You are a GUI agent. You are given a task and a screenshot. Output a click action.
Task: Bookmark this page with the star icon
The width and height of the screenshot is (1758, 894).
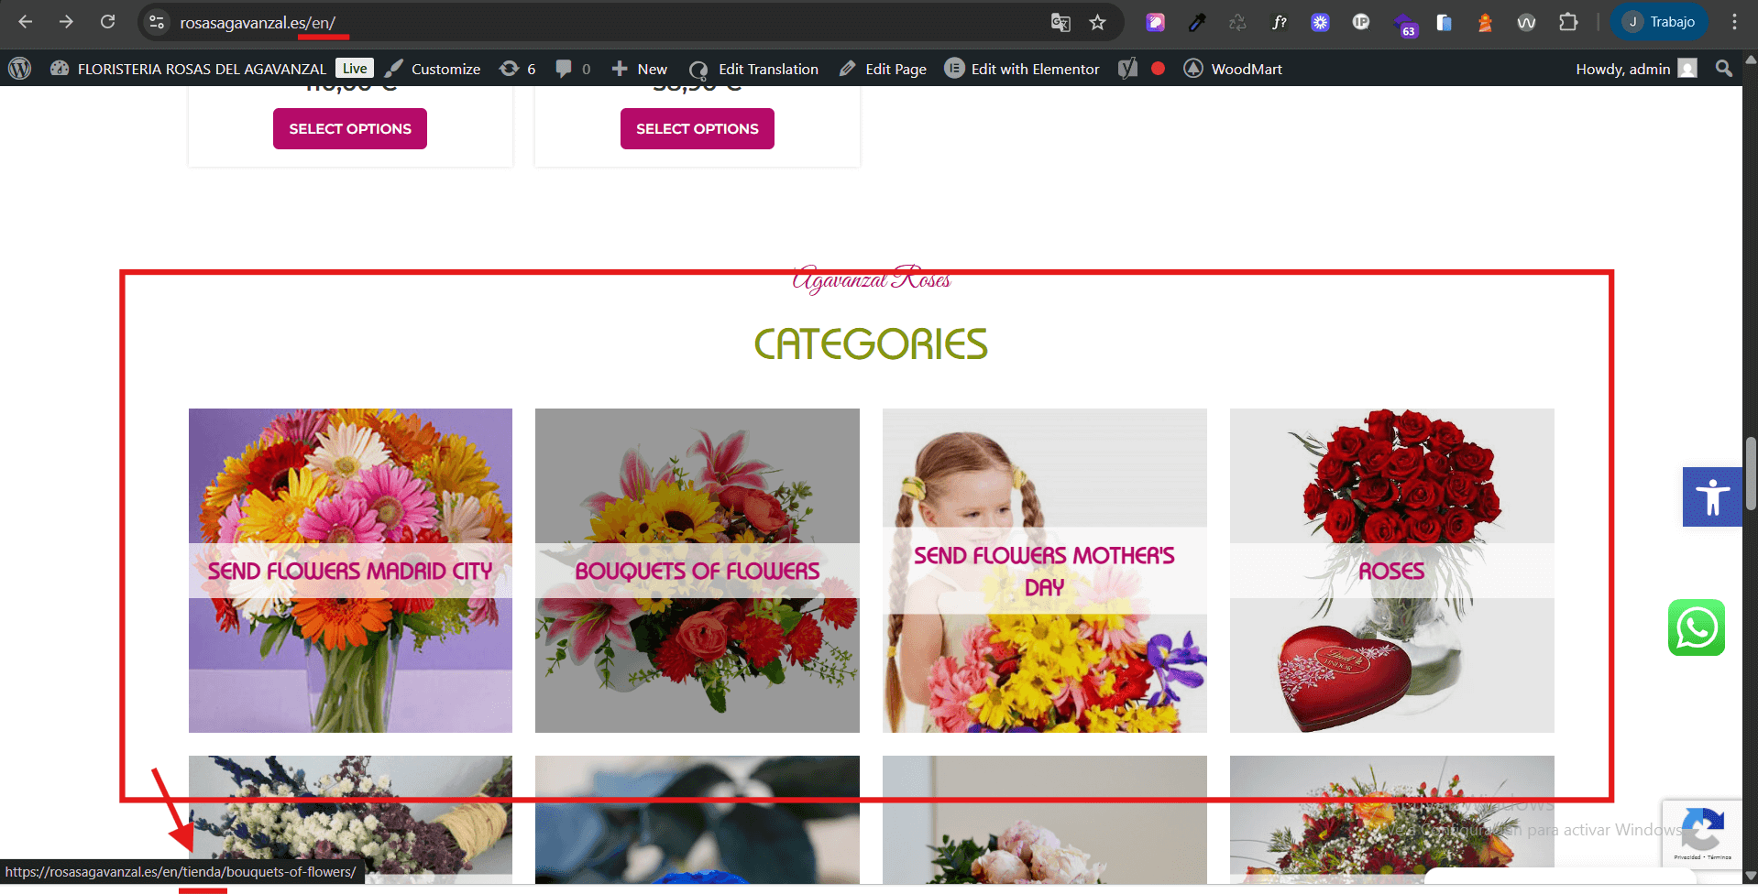[1097, 22]
